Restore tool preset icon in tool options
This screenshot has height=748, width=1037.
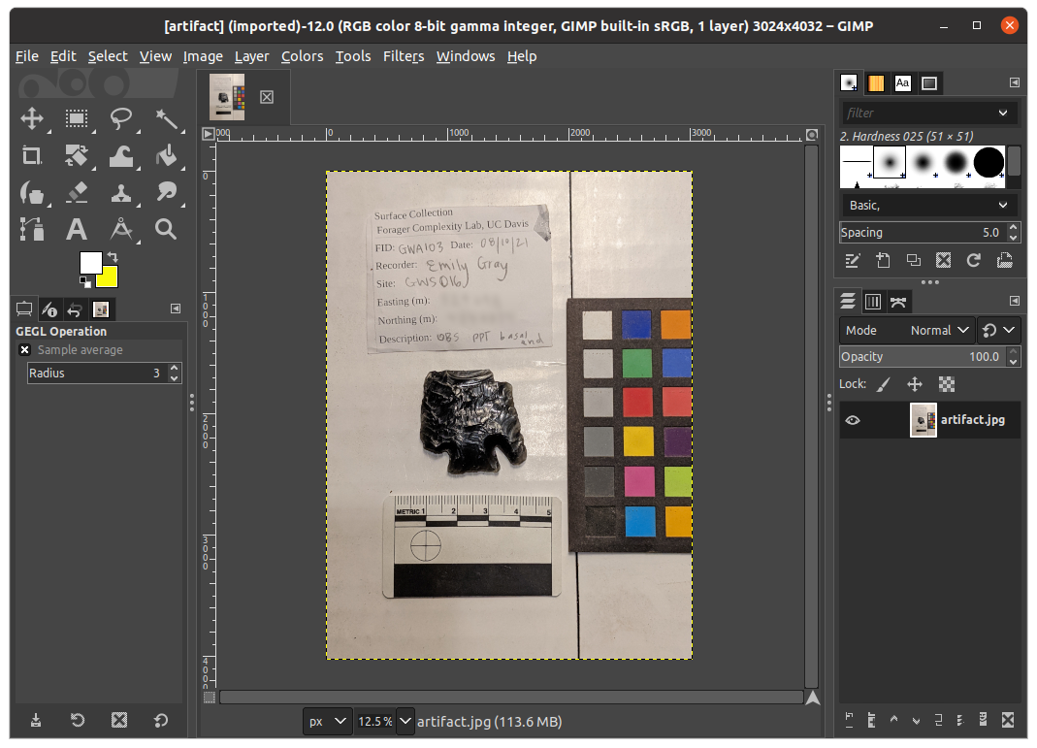[x=78, y=720]
